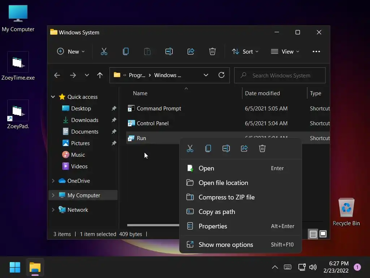Open the volume control in system tray

pyautogui.click(x=313, y=268)
